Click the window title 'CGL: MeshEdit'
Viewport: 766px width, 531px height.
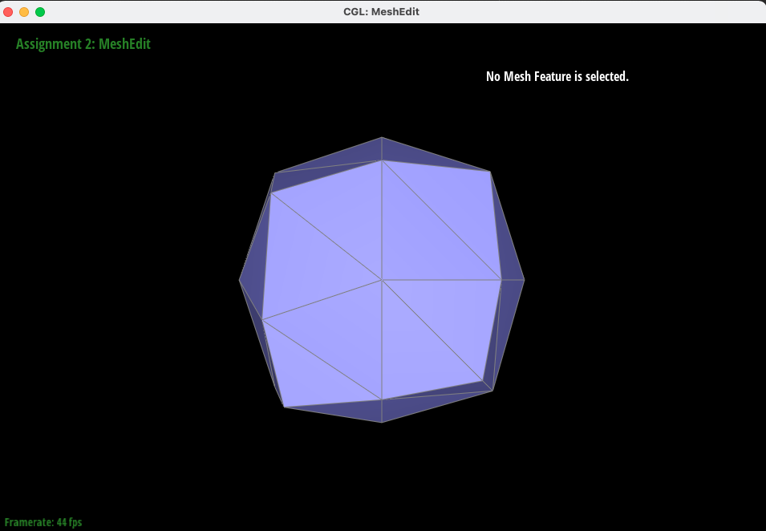coord(381,12)
